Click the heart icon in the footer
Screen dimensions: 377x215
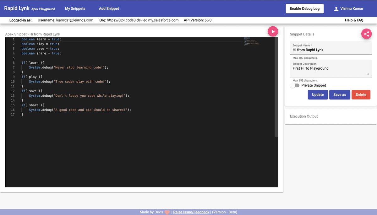tap(167, 212)
